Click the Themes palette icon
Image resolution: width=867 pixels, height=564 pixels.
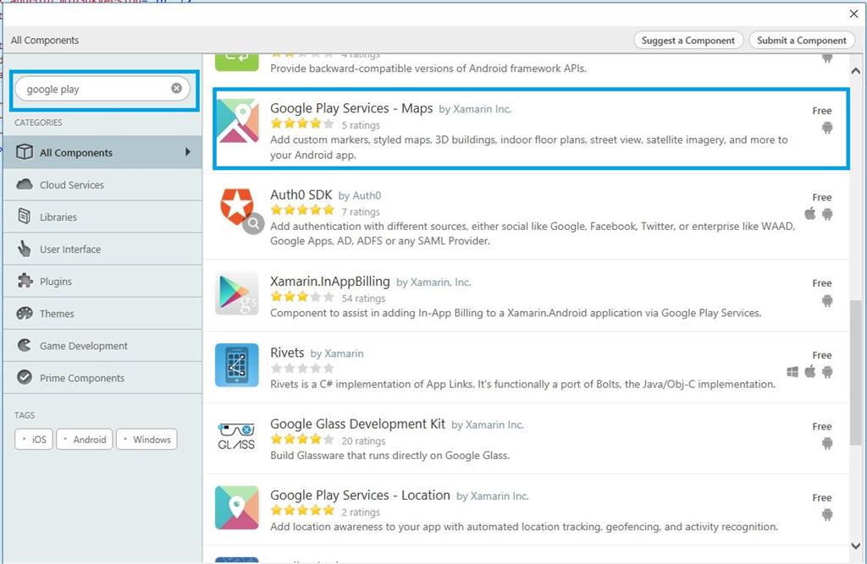(x=25, y=313)
